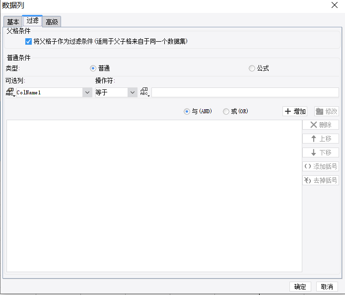This screenshot has height=295, width=345.
Task: Toggle parent cell as filter condition checkbox
Action: click(x=29, y=41)
